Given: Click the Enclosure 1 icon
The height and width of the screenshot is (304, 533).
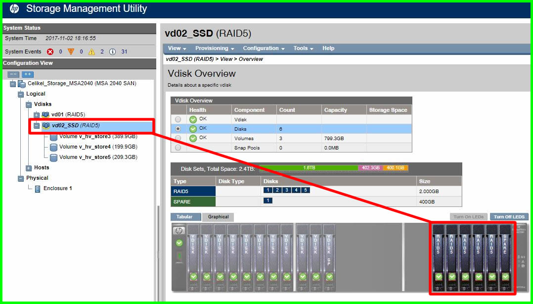Looking at the screenshot, I should pyautogui.click(x=38, y=189).
